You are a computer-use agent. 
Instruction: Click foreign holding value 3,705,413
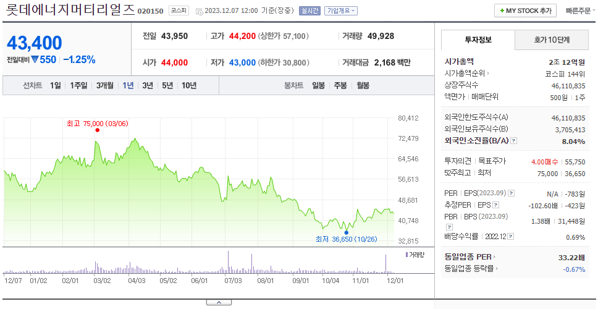pos(570,130)
